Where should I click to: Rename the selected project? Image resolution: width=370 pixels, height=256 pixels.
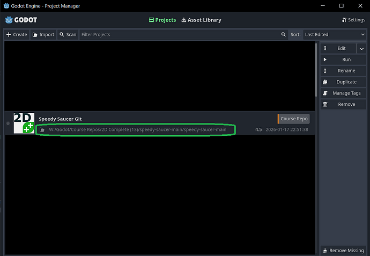click(x=343, y=71)
